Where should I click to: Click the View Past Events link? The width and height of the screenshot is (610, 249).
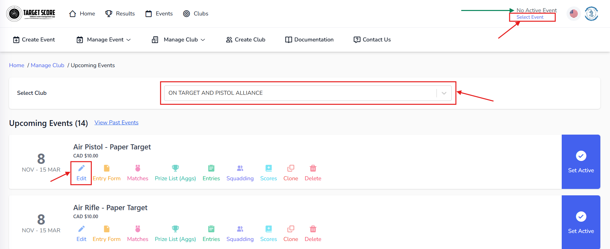click(116, 122)
